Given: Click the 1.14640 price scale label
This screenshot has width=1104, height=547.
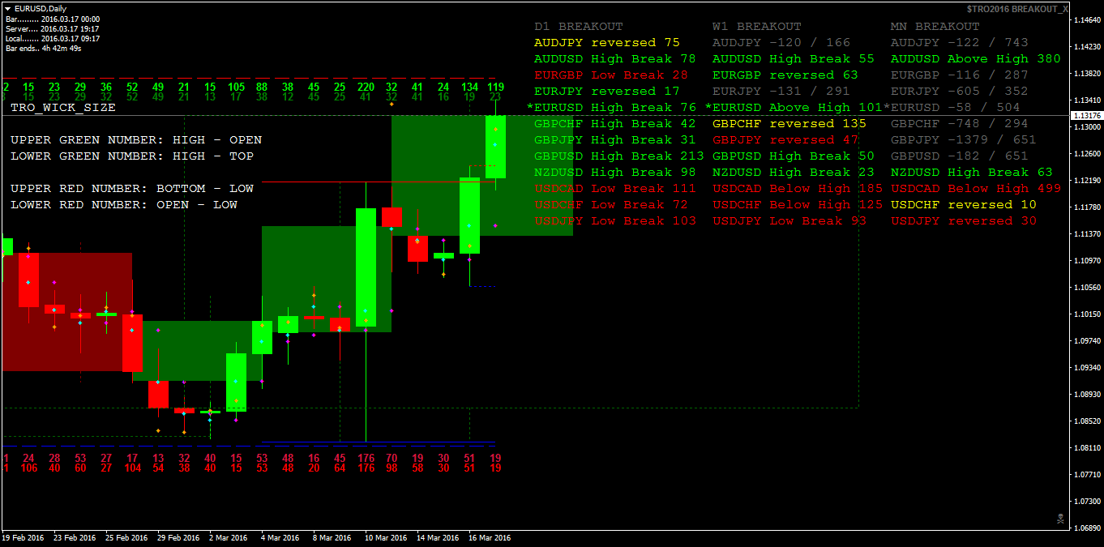Looking at the screenshot, I should (x=1087, y=20).
